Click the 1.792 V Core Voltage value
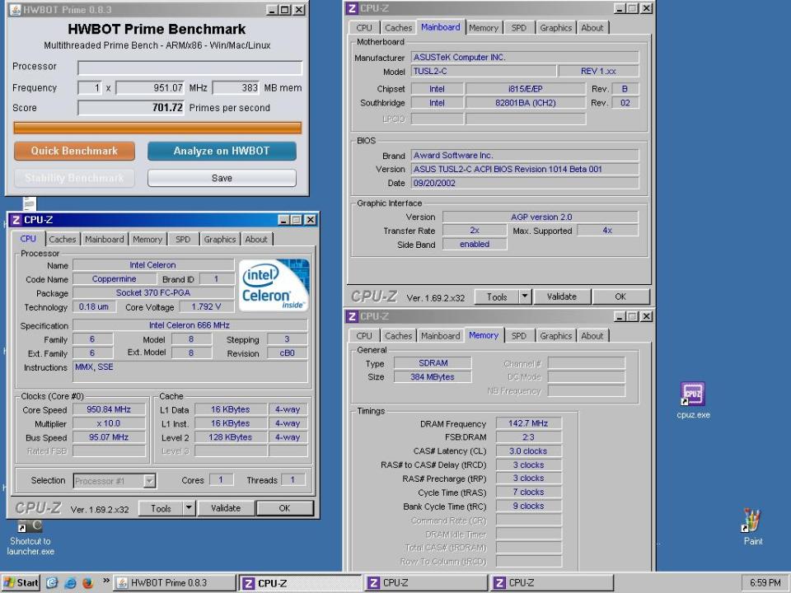The image size is (791, 593). tap(206, 306)
